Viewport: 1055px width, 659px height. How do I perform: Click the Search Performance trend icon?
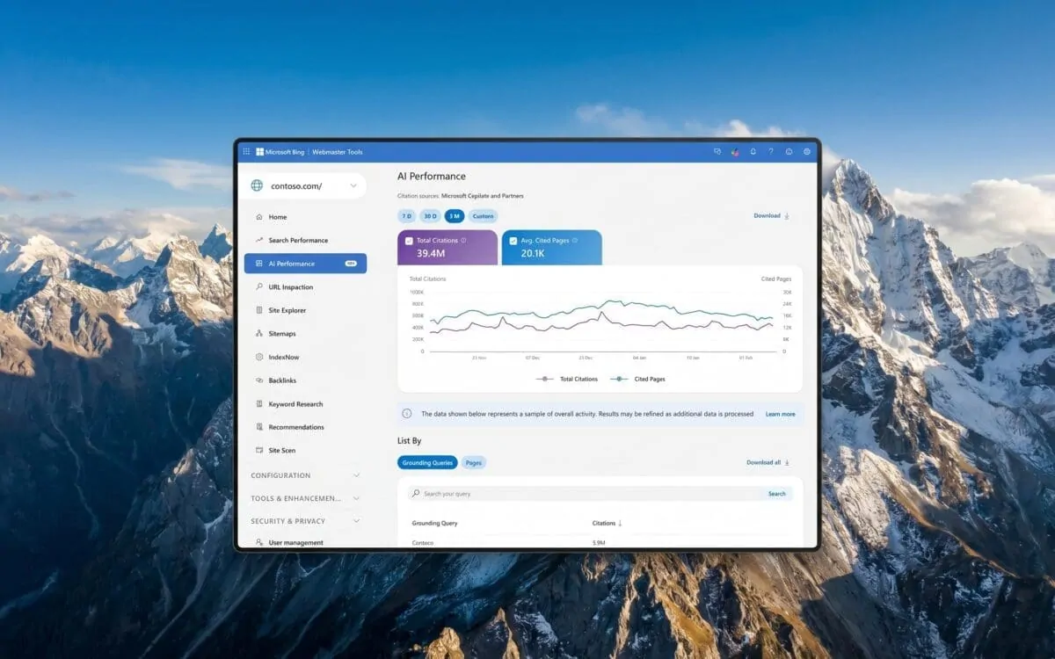259,240
